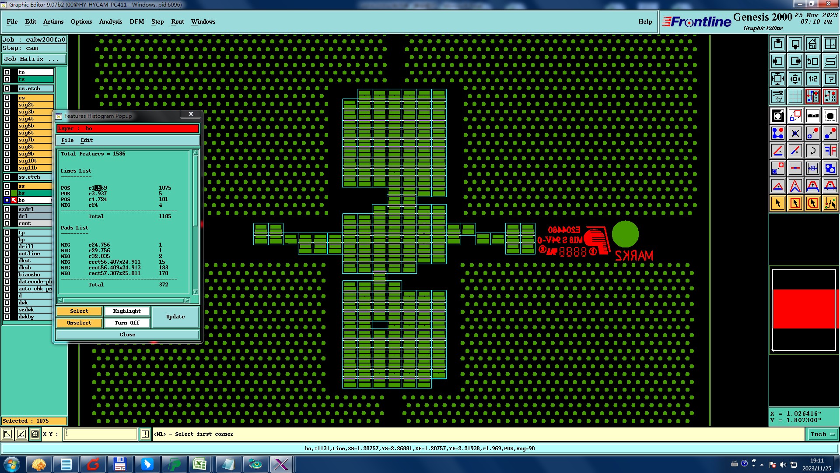The height and width of the screenshot is (473, 840).
Task: Open the Analysis menu
Action: [x=110, y=21]
